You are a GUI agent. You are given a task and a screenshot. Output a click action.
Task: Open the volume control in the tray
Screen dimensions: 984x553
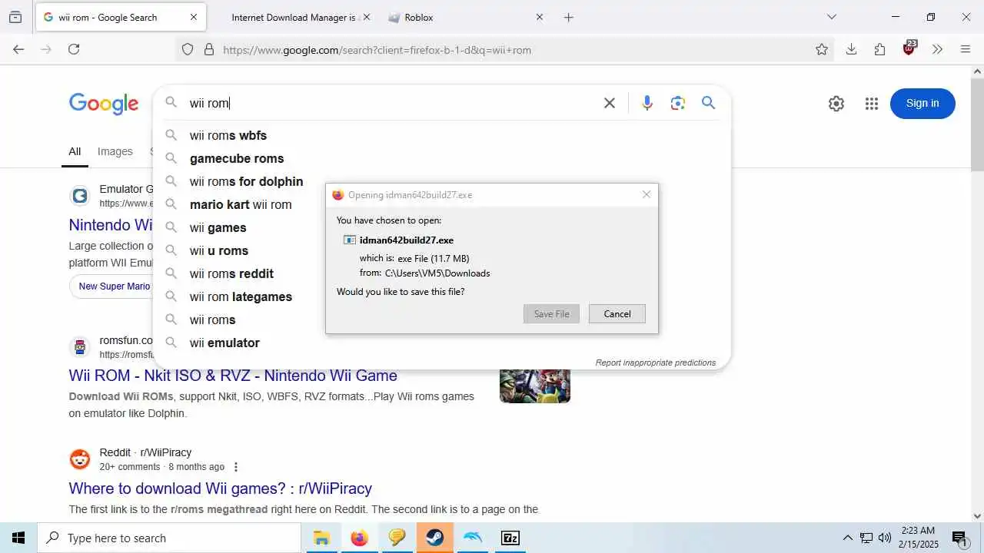885,538
